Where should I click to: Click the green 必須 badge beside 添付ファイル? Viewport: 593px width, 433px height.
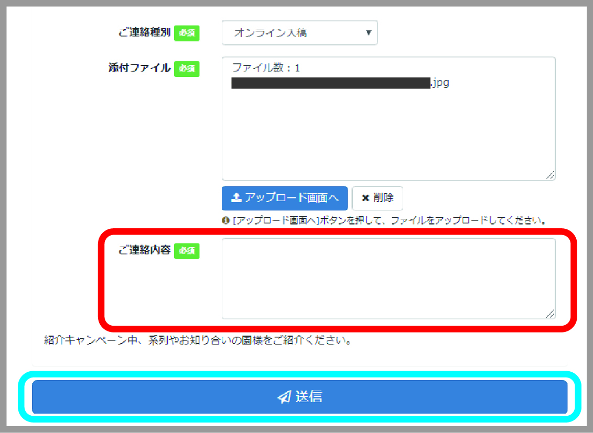pos(187,68)
